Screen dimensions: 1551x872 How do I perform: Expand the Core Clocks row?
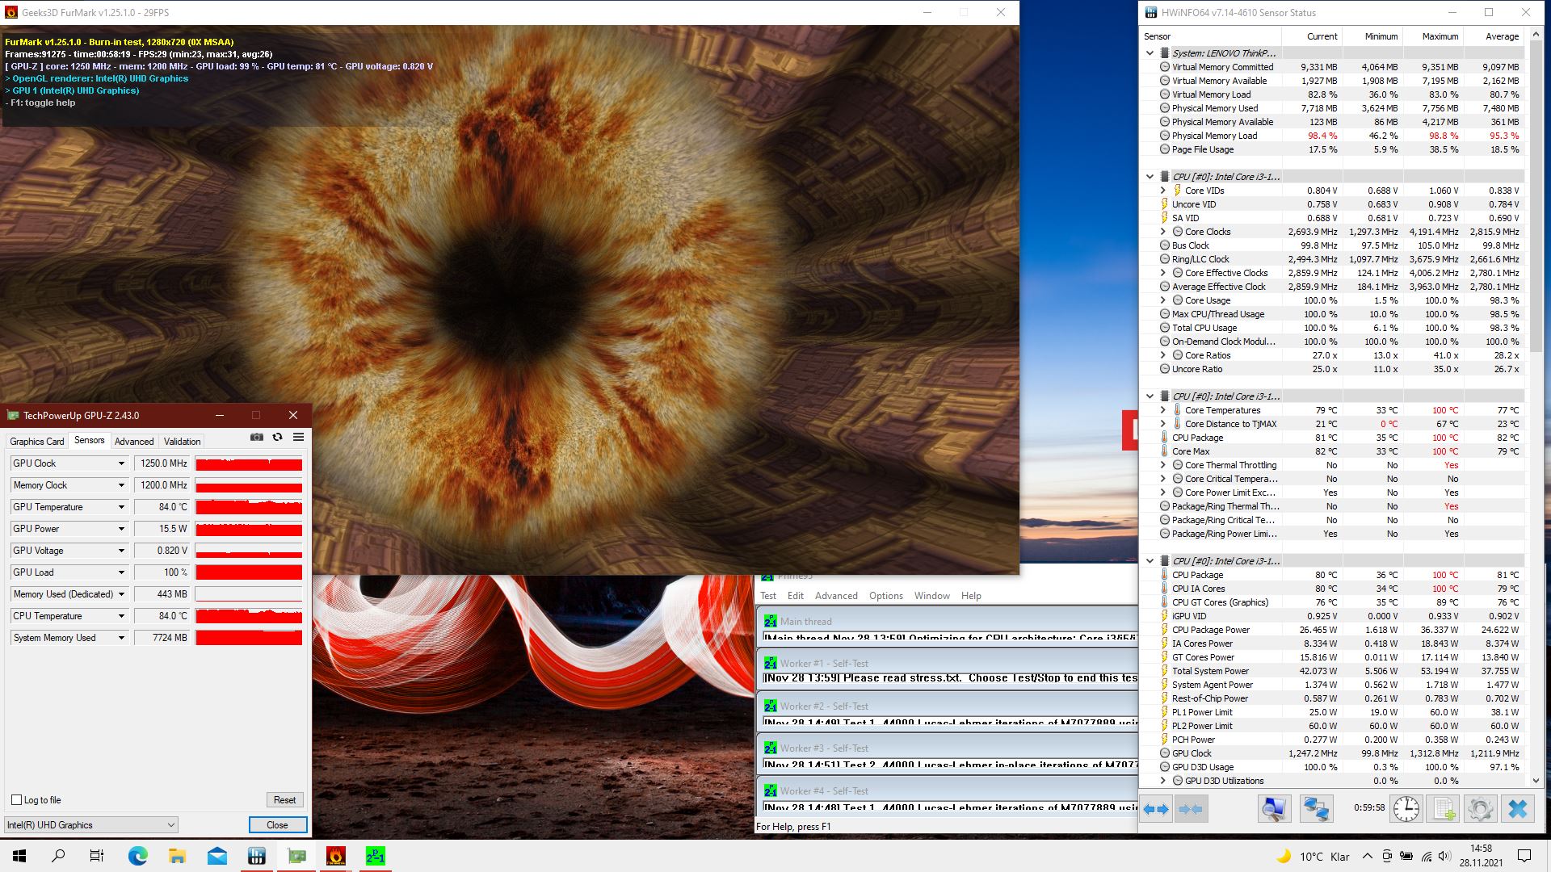pyautogui.click(x=1163, y=232)
